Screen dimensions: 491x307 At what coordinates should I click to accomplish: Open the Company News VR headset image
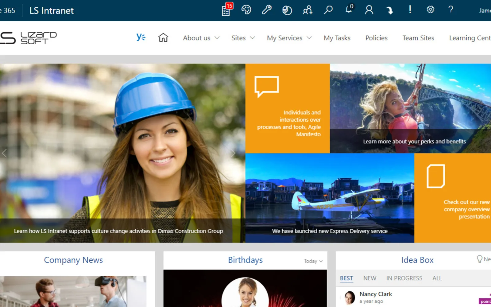[73, 291]
